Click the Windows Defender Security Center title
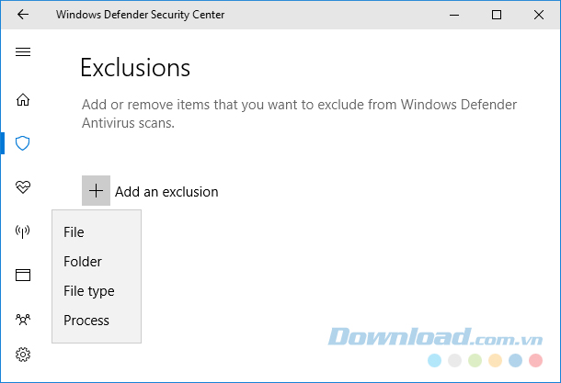Image resolution: width=561 pixels, height=383 pixels. tap(140, 15)
